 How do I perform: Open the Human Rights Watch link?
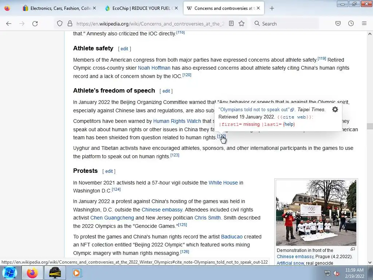pos(177,121)
